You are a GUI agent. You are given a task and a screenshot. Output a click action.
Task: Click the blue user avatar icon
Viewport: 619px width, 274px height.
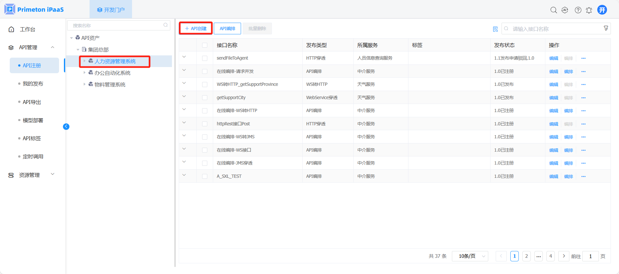click(602, 10)
